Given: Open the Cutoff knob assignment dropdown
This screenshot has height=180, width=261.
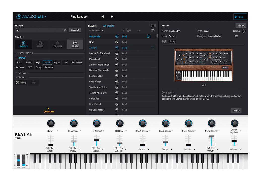Looking at the screenshot, I should [57, 131].
